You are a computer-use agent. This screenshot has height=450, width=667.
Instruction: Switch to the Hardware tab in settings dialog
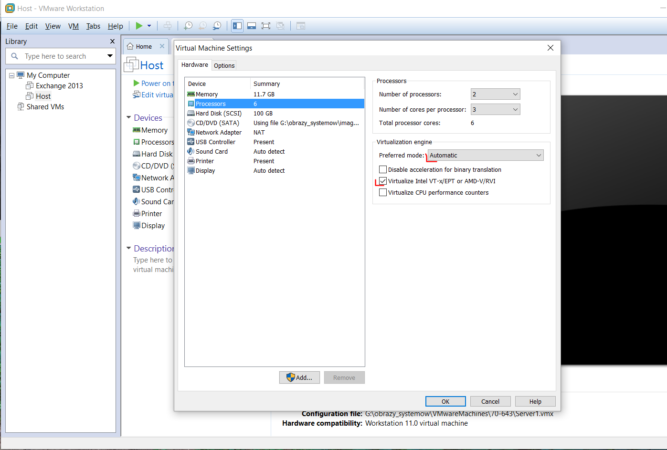195,65
